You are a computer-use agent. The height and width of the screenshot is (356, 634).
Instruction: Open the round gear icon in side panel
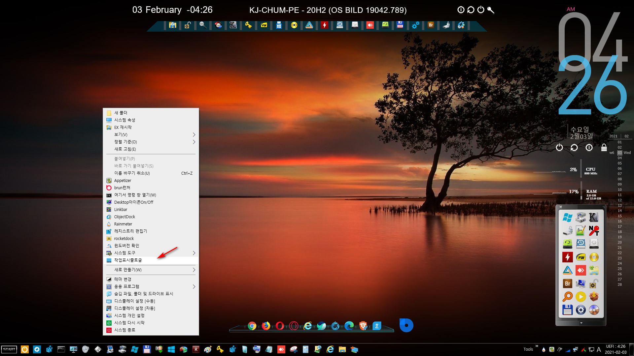pyautogui.click(x=581, y=310)
